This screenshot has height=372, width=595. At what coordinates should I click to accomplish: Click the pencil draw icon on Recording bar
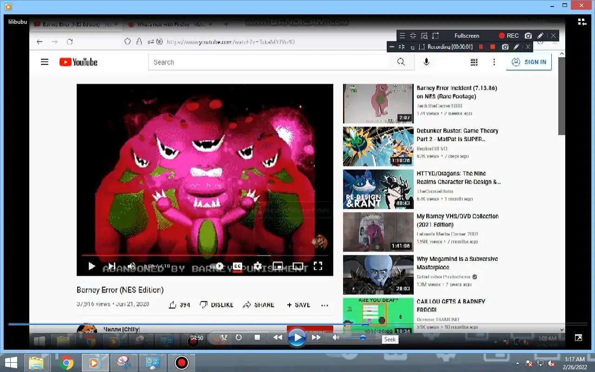click(516, 47)
